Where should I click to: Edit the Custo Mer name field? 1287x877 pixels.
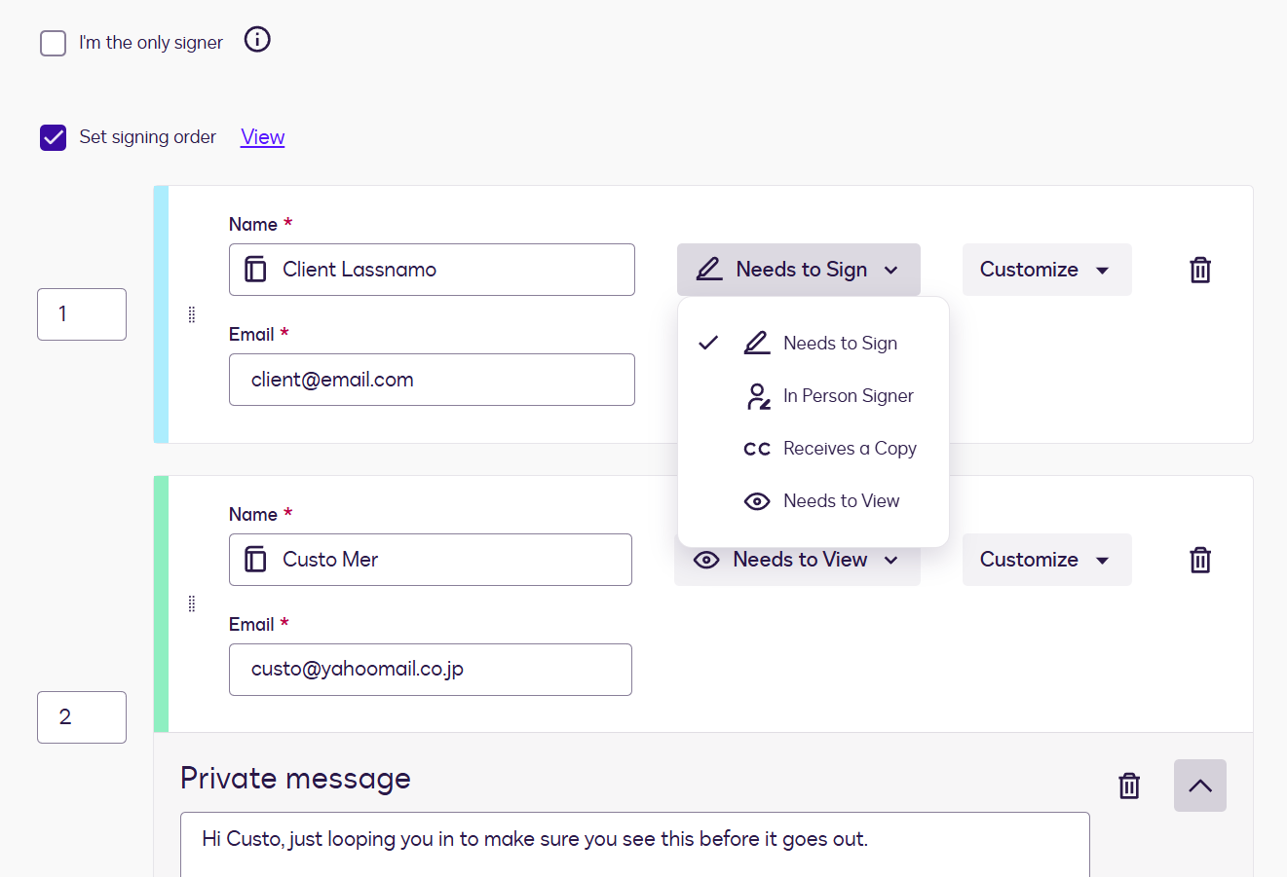tap(431, 560)
